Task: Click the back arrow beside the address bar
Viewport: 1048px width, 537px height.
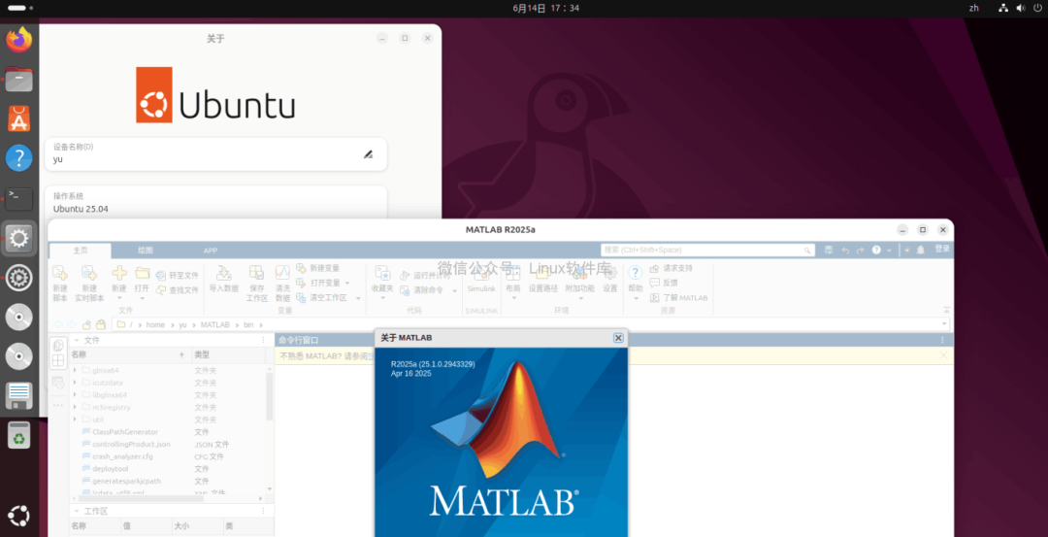Action: (58, 325)
